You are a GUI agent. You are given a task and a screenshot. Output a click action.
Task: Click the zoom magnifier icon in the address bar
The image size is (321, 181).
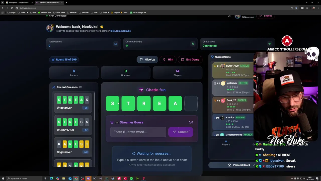click(x=292, y=8)
